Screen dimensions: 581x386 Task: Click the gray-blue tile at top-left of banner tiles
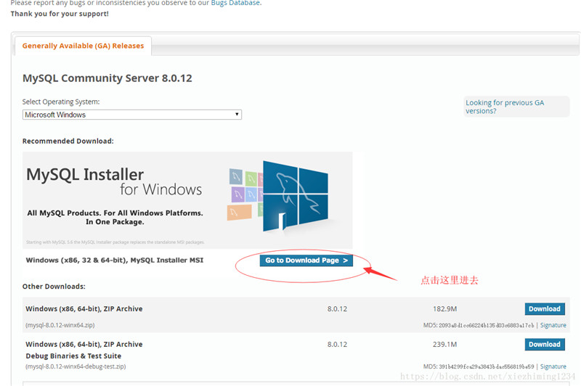point(236,176)
